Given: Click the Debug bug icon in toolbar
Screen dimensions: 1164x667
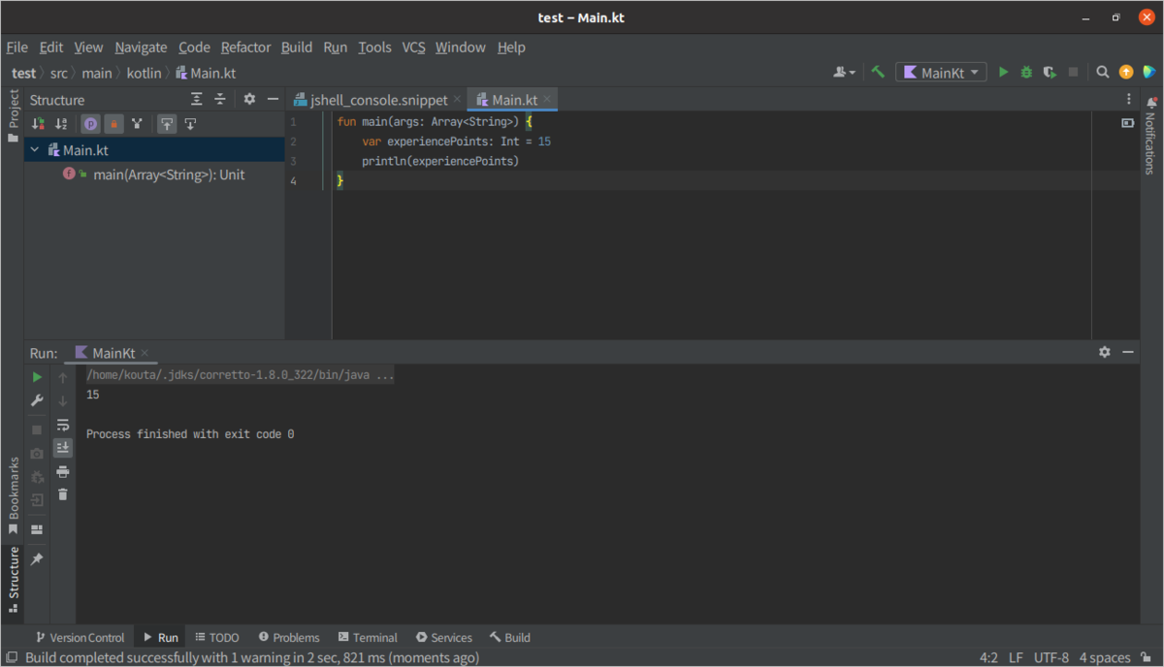Looking at the screenshot, I should tap(1026, 73).
